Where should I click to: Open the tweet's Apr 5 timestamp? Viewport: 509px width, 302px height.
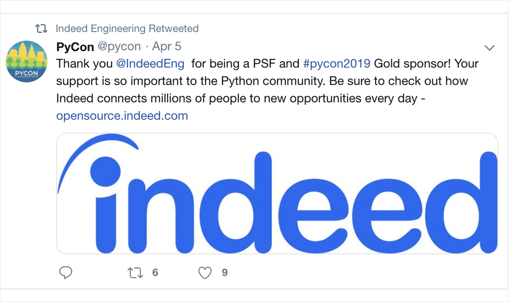pos(167,47)
